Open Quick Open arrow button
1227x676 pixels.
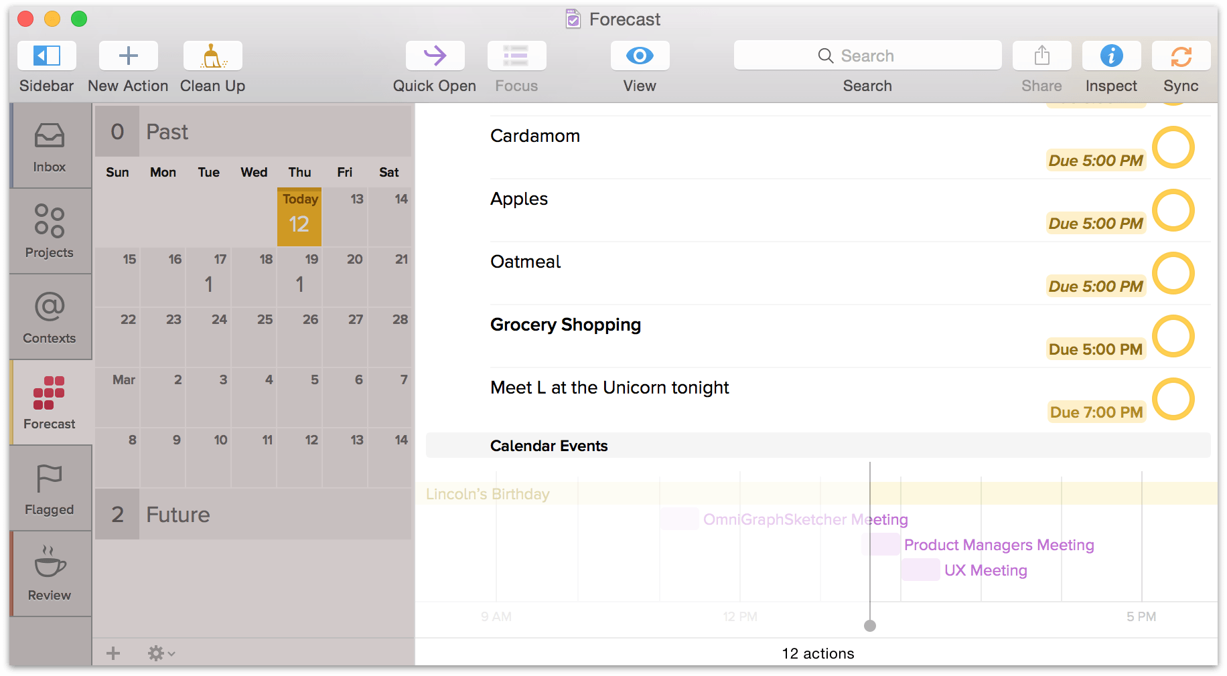(x=435, y=56)
